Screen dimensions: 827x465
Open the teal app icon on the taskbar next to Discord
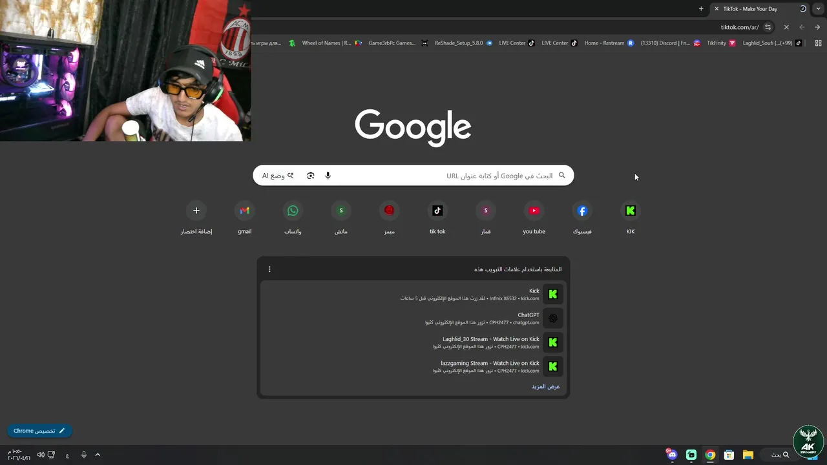coord(691,455)
